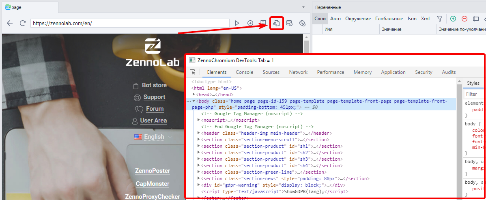The width and height of the screenshot is (486, 200).
Task: Expand section with id sh1
Action: [x=199, y=146]
